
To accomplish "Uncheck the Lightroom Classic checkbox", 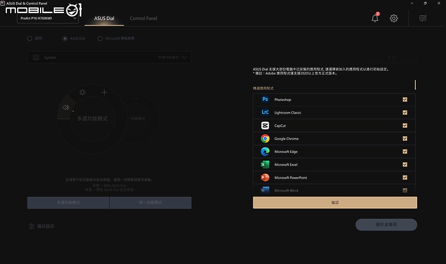I will click(x=405, y=112).
